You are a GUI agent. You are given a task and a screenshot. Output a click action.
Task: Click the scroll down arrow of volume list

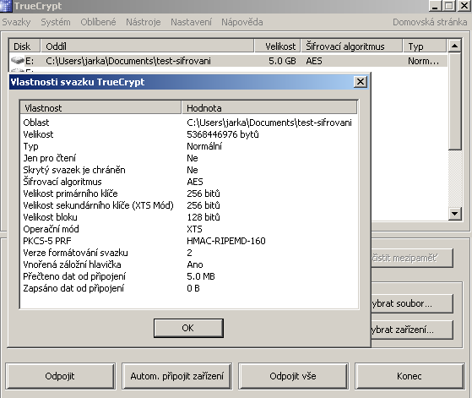pos(454,214)
